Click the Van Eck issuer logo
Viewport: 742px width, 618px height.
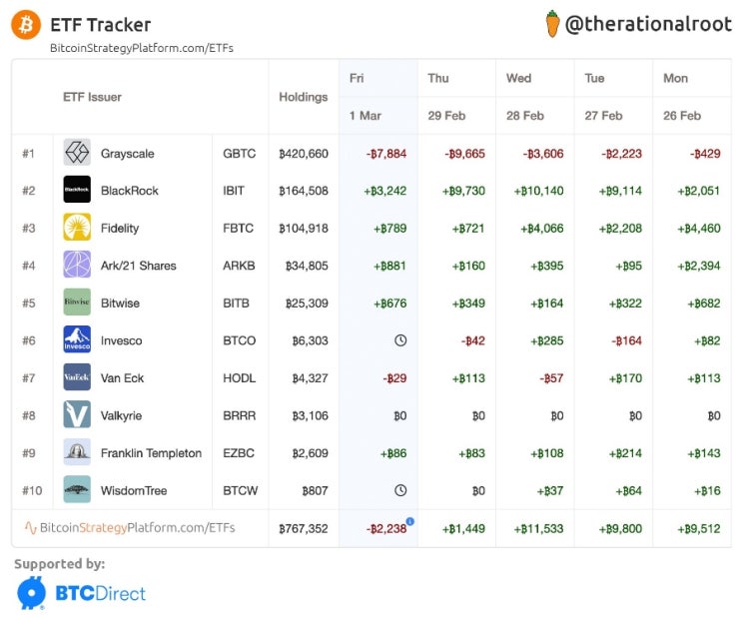(x=77, y=377)
